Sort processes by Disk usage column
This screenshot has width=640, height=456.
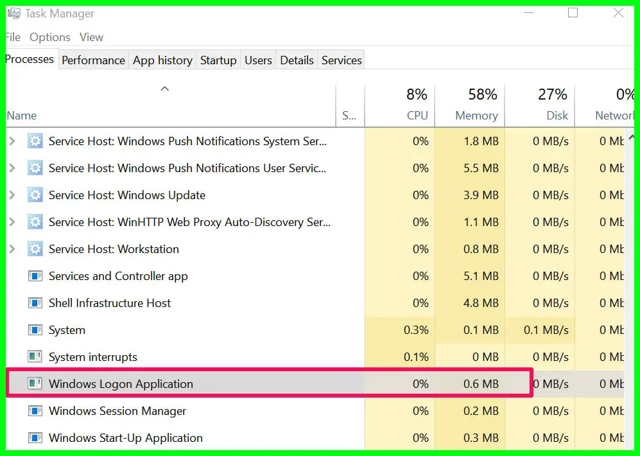(540, 106)
